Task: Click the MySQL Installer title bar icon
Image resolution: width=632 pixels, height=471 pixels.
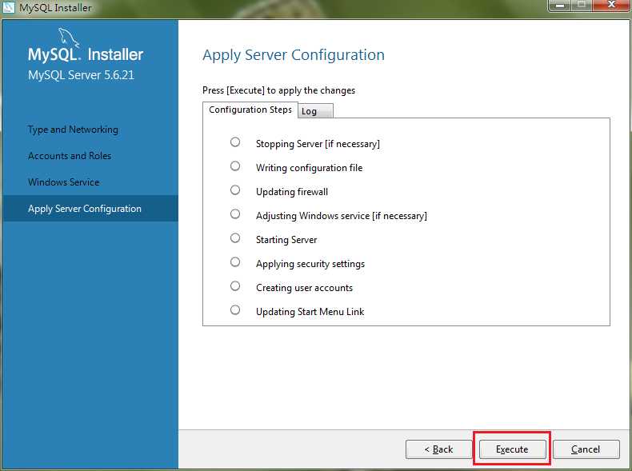Action: click(x=9, y=7)
